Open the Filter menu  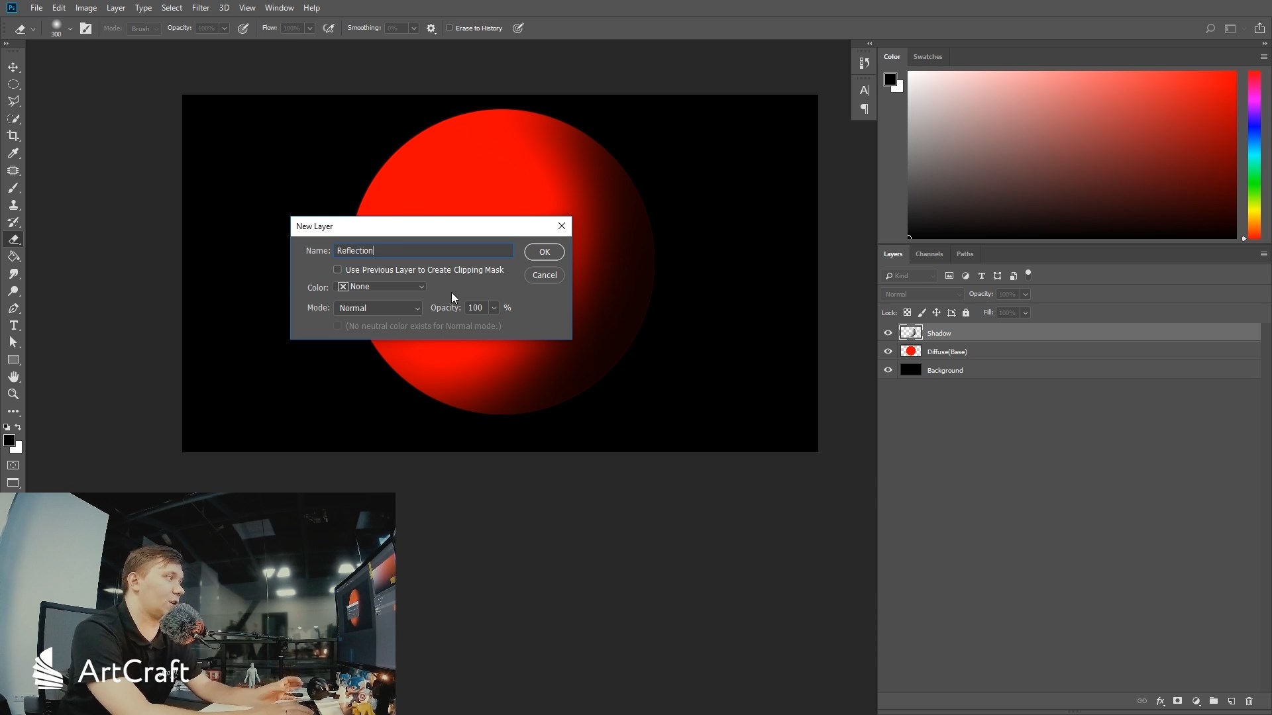(x=200, y=8)
